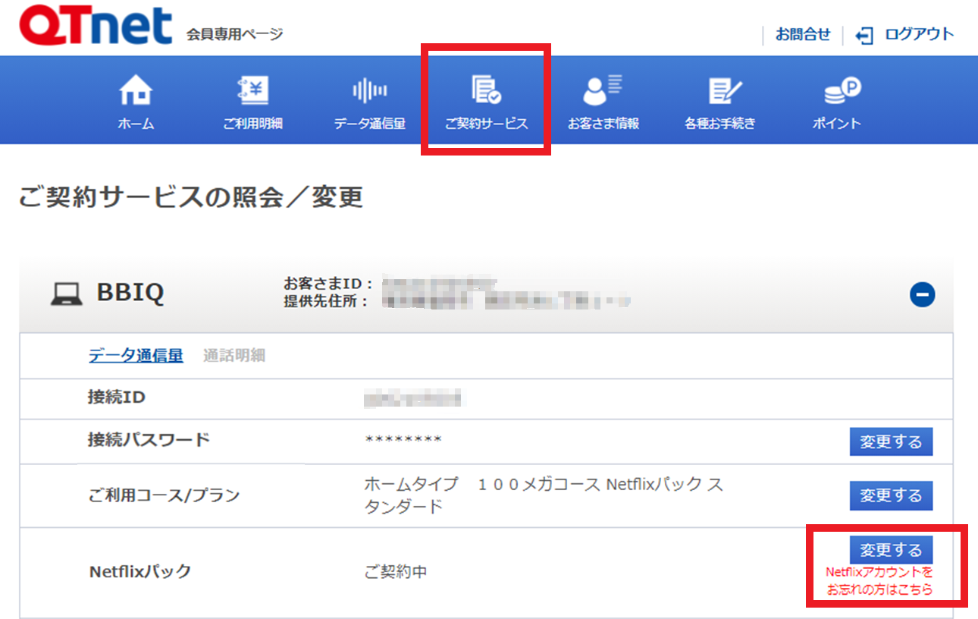This screenshot has width=978, height=619.
Task: Click ログアウト link text
Action: (919, 35)
